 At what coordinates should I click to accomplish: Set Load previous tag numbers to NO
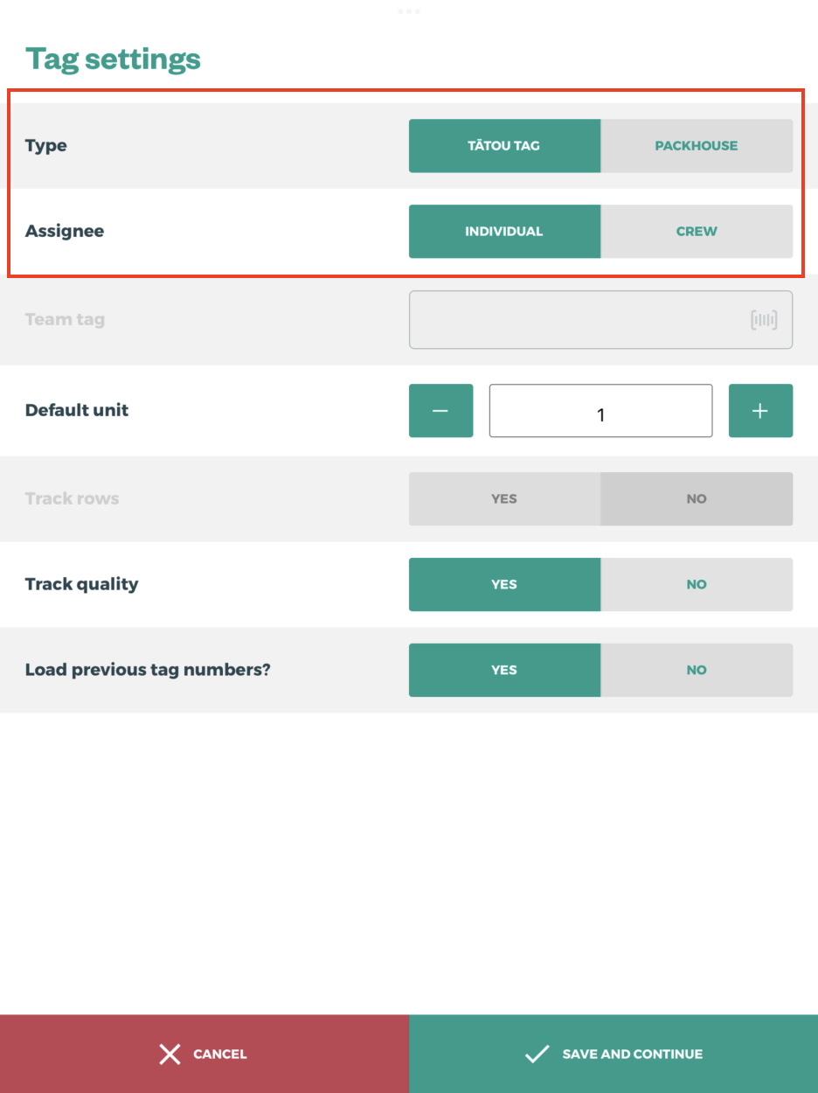(697, 670)
